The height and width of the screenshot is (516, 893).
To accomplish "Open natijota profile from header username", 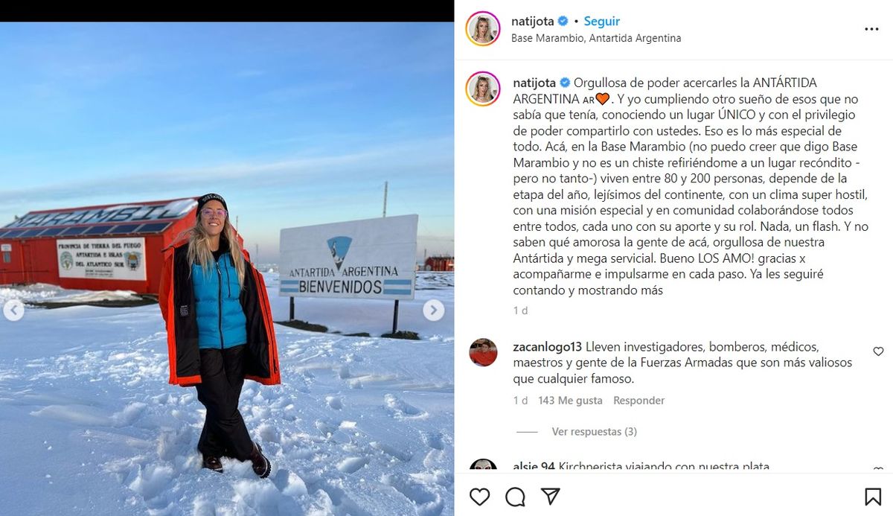I will coord(533,22).
